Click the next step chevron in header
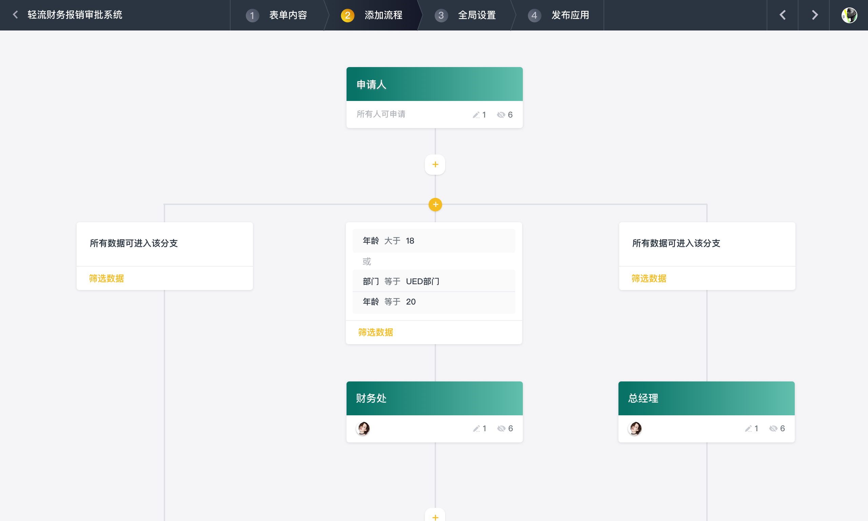This screenshot has height=521, width=868. click(814, 15)
